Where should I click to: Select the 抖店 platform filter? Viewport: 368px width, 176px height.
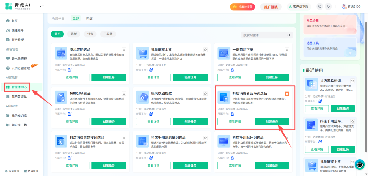click(x=89, y=18)
